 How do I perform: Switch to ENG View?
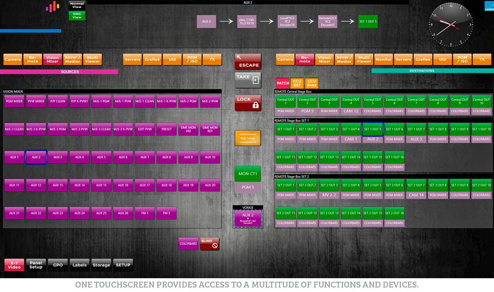[77, 16]
